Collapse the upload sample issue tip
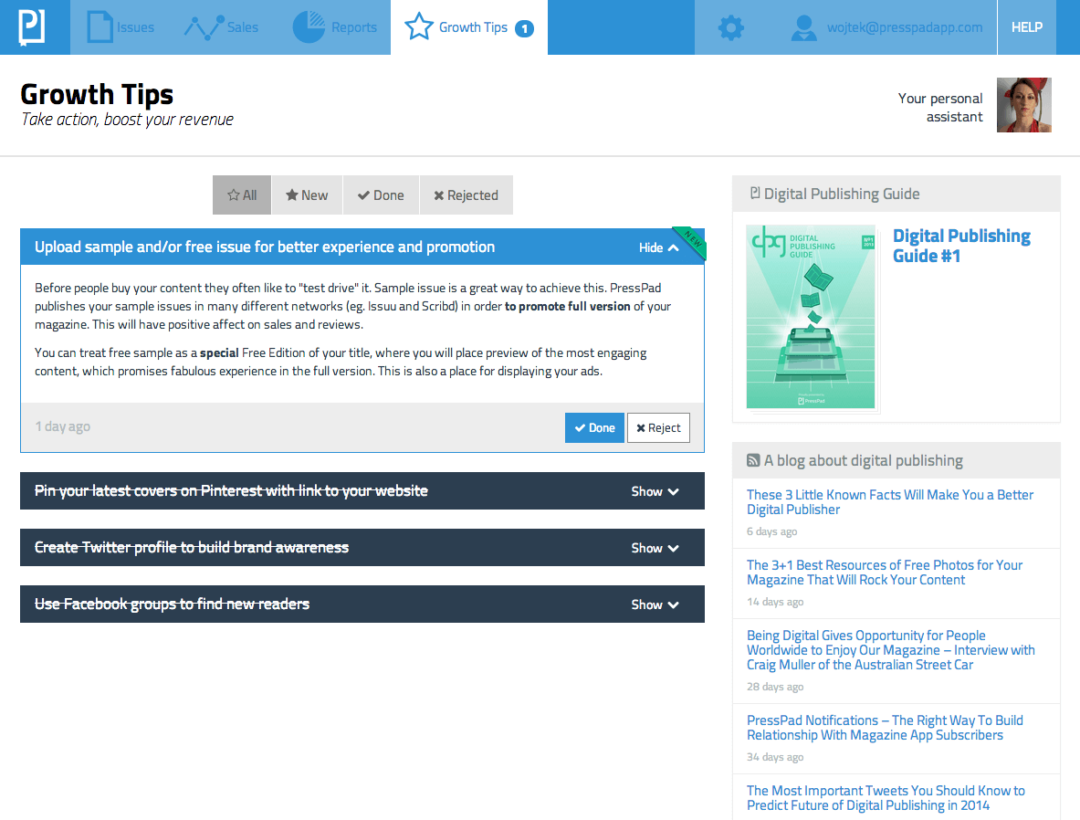Viewport: 1080px width, 820px height. pos(658,247)
